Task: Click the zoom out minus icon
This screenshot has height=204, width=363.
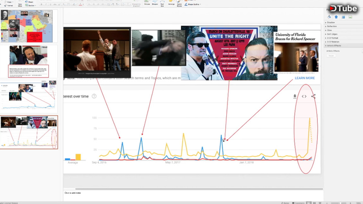Action: click(327, 203)
